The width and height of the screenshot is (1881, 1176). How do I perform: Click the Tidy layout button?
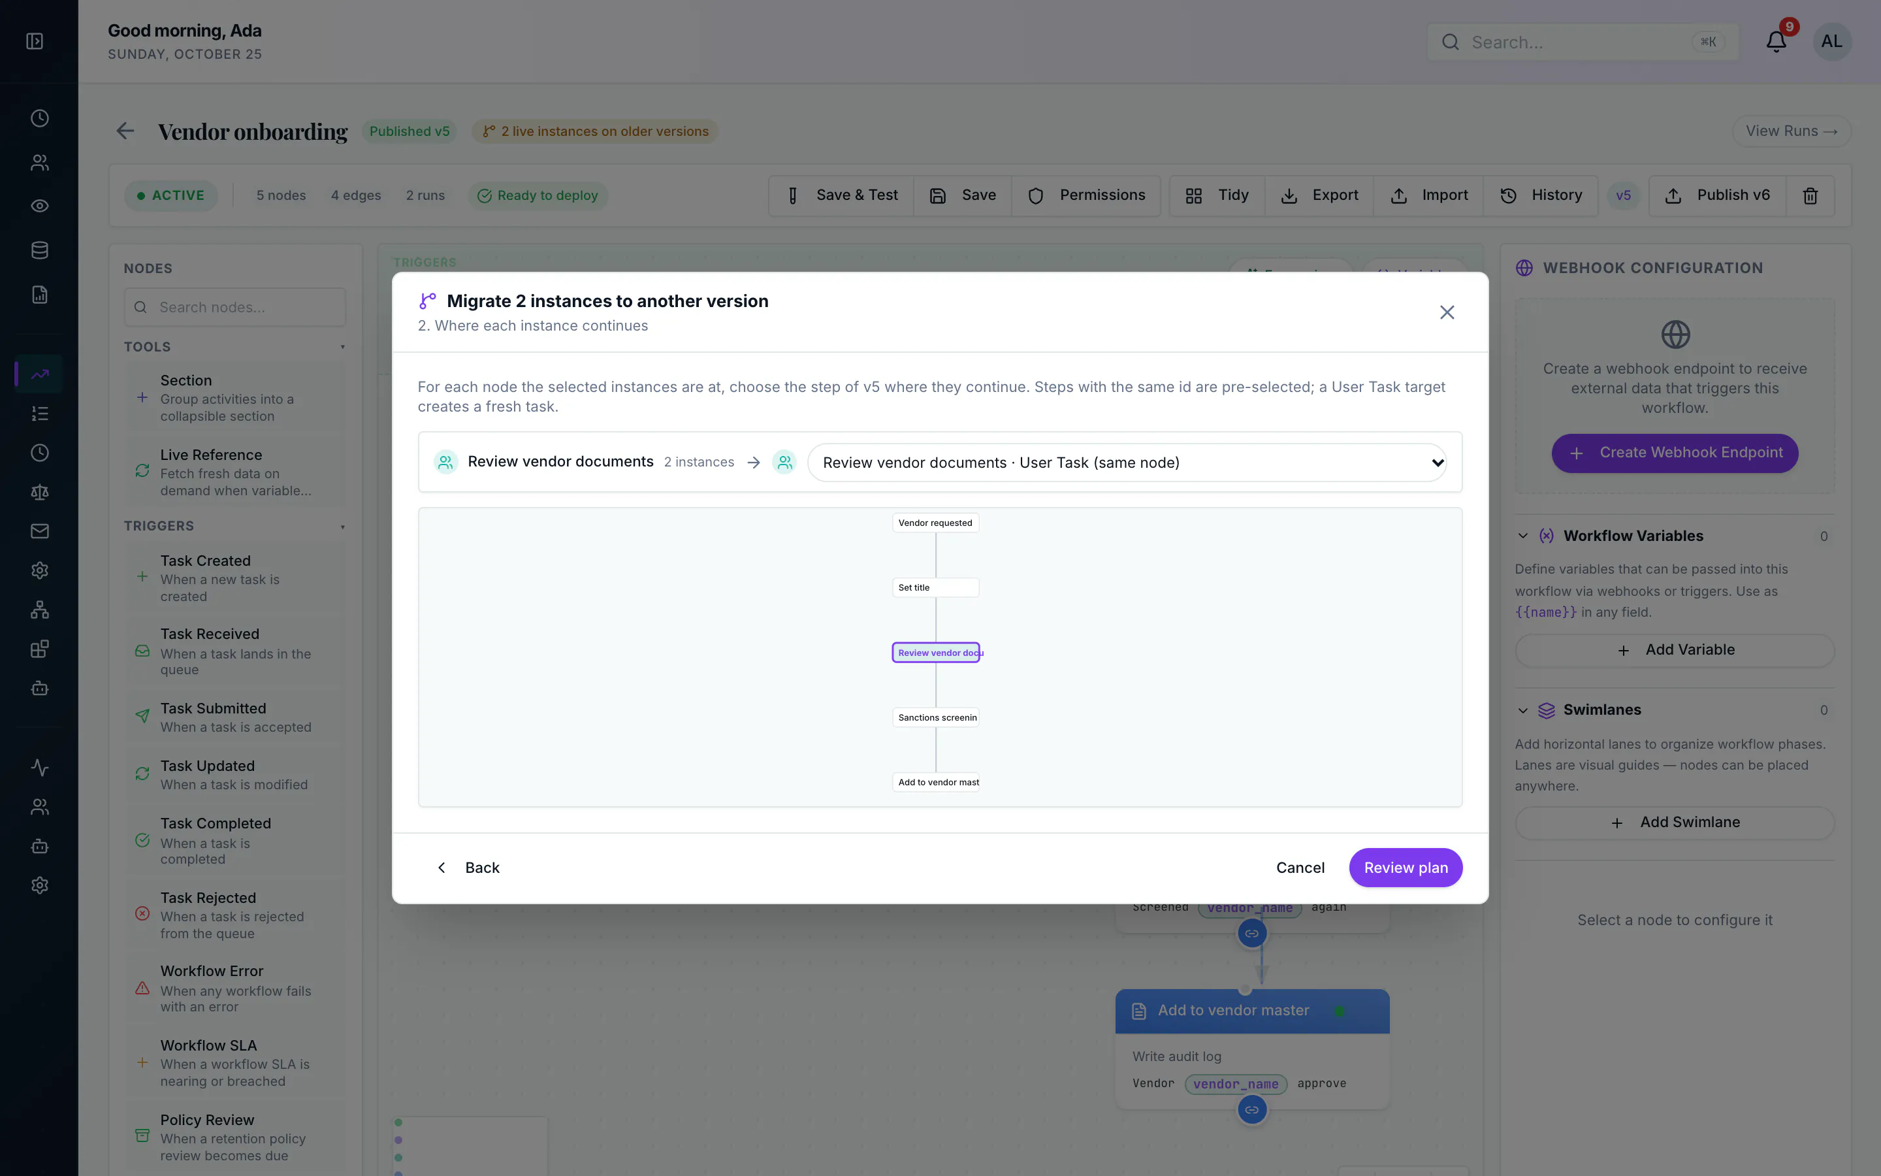1217,195
